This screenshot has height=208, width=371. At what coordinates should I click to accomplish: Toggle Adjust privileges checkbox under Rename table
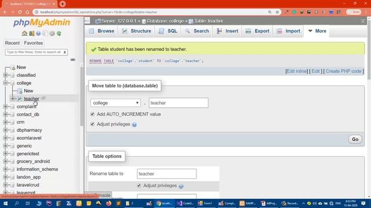point(139,185)
